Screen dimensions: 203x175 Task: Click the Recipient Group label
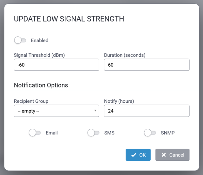pyautogui.click(x=31, y=101)
